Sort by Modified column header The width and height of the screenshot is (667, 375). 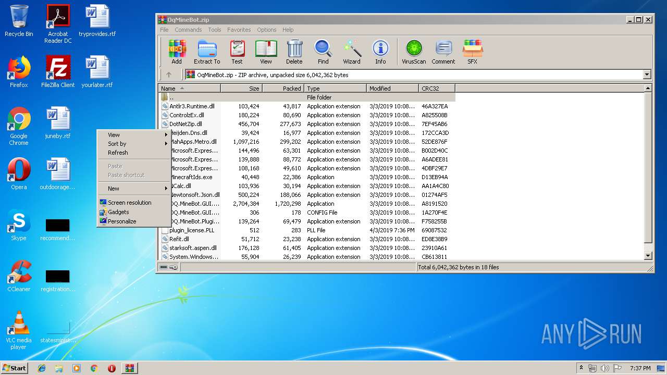click(392, 89)
